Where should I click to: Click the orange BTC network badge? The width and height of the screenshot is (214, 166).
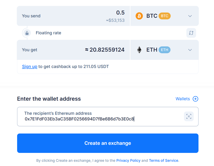(x=164, y=16)
